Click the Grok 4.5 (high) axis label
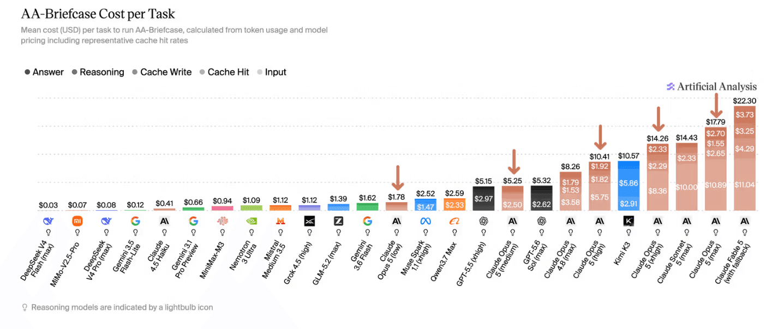784x329 pixels. click(298, 259)
